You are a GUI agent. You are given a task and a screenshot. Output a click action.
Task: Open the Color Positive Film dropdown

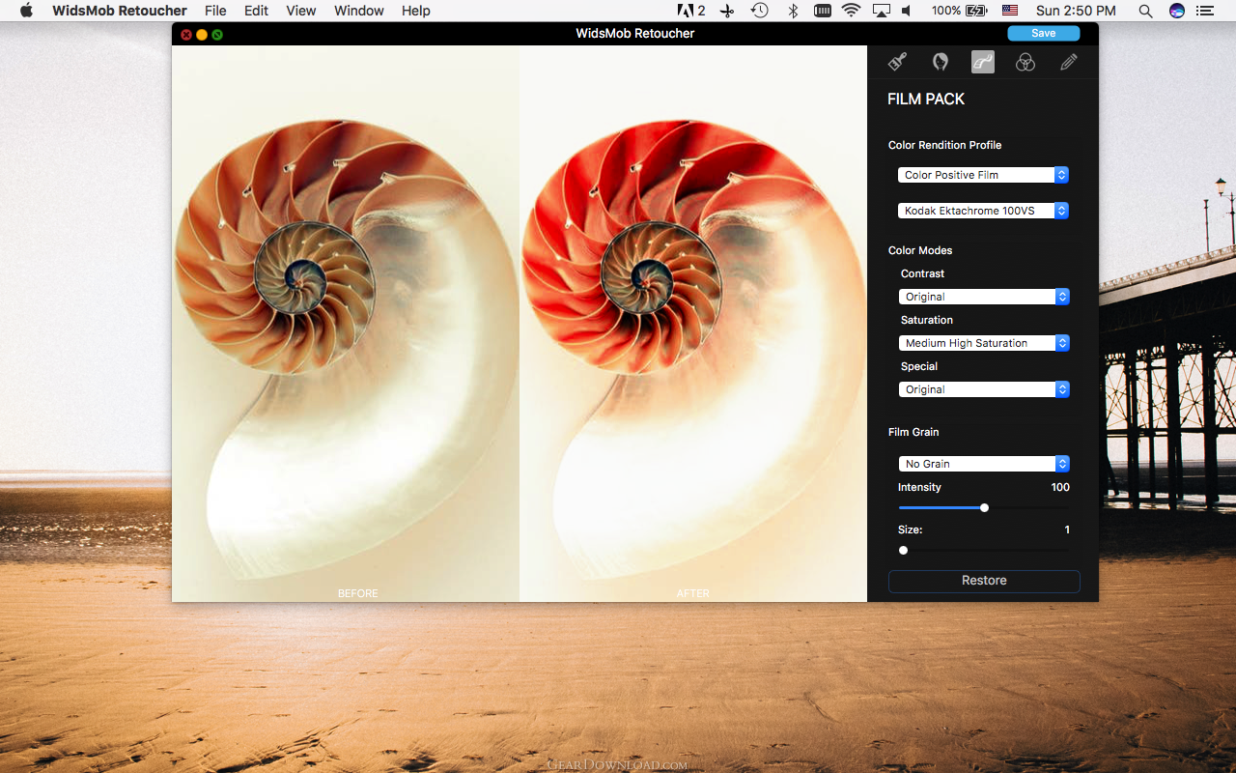click(983, 175)
